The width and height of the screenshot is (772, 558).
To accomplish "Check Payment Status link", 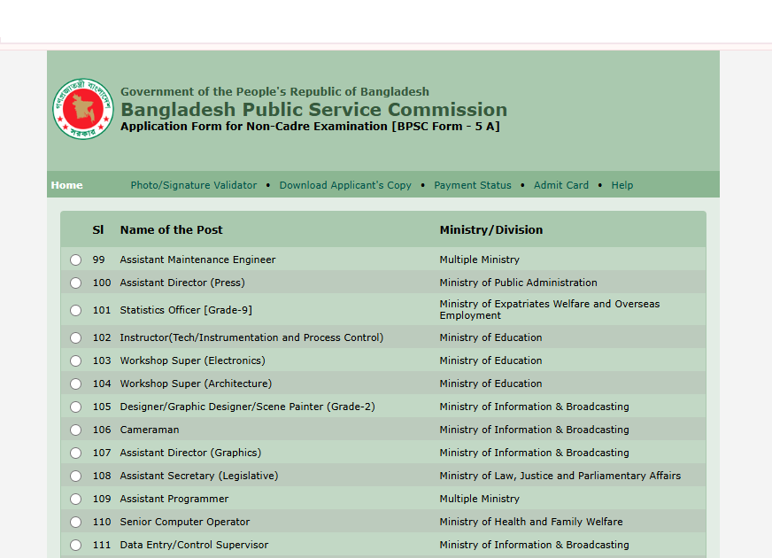I will 472,185.
